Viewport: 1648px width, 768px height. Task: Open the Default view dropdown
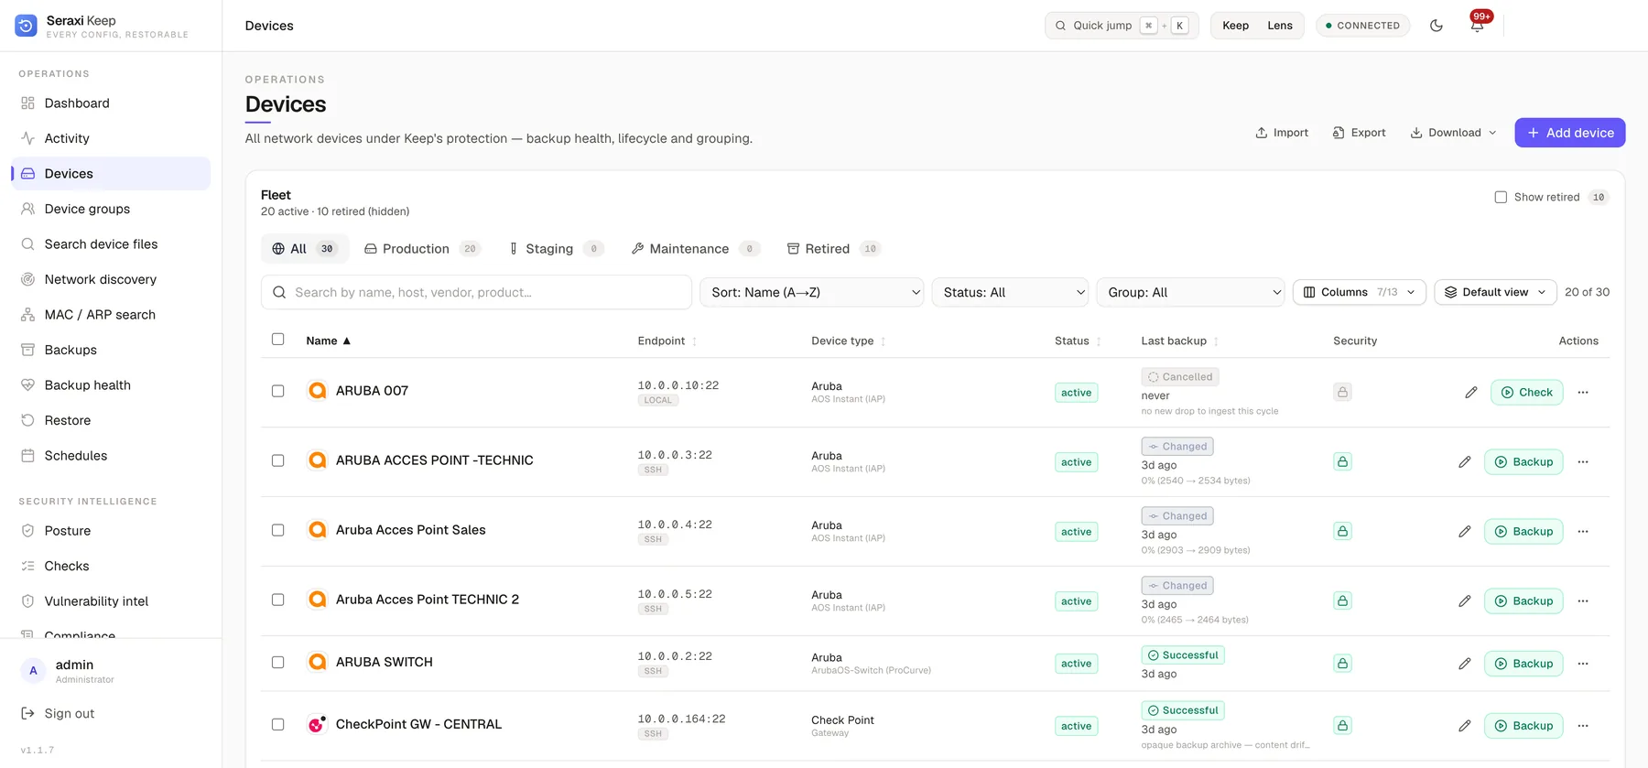[x=1496, y=293]
